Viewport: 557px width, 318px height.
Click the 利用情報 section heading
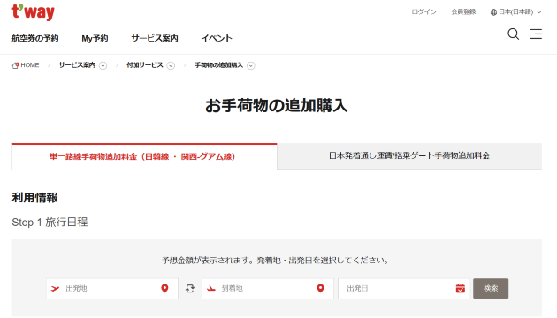[34, 198]
